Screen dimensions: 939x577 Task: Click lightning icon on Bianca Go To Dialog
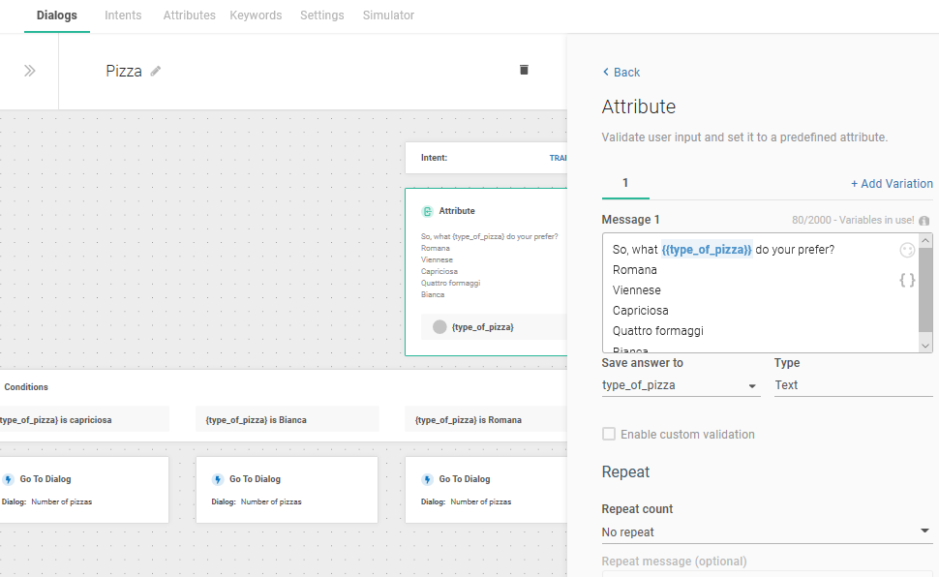click(x=218, y=479)
